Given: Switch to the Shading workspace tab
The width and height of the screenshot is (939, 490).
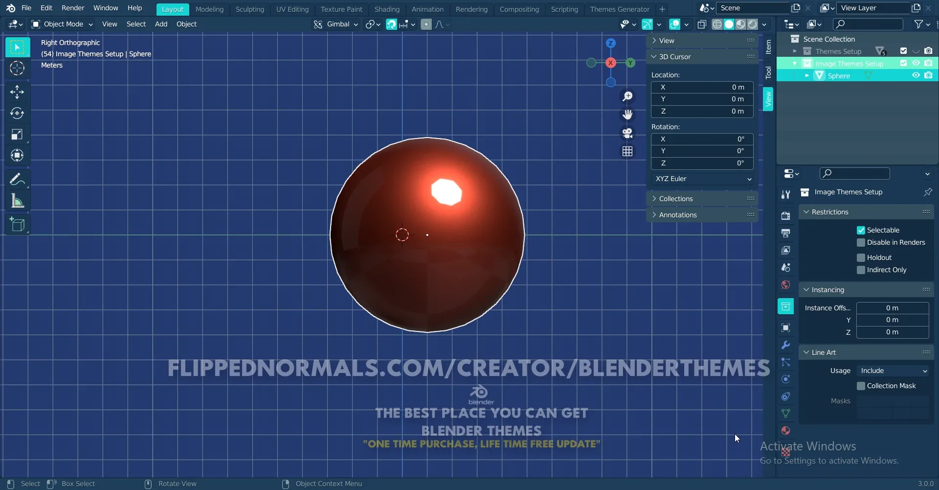Looking at the screenshot, I should coord(387,9).
